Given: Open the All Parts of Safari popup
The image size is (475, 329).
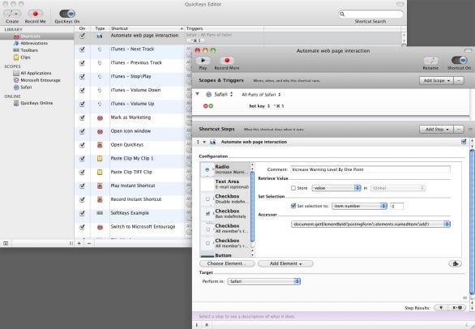Looking at the screenshot, I should coord(261,95).
